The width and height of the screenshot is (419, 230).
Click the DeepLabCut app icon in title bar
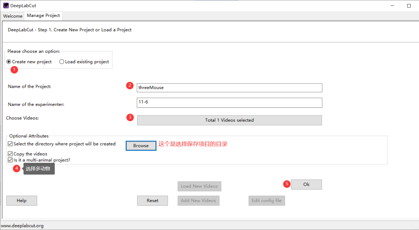[6, 5]
